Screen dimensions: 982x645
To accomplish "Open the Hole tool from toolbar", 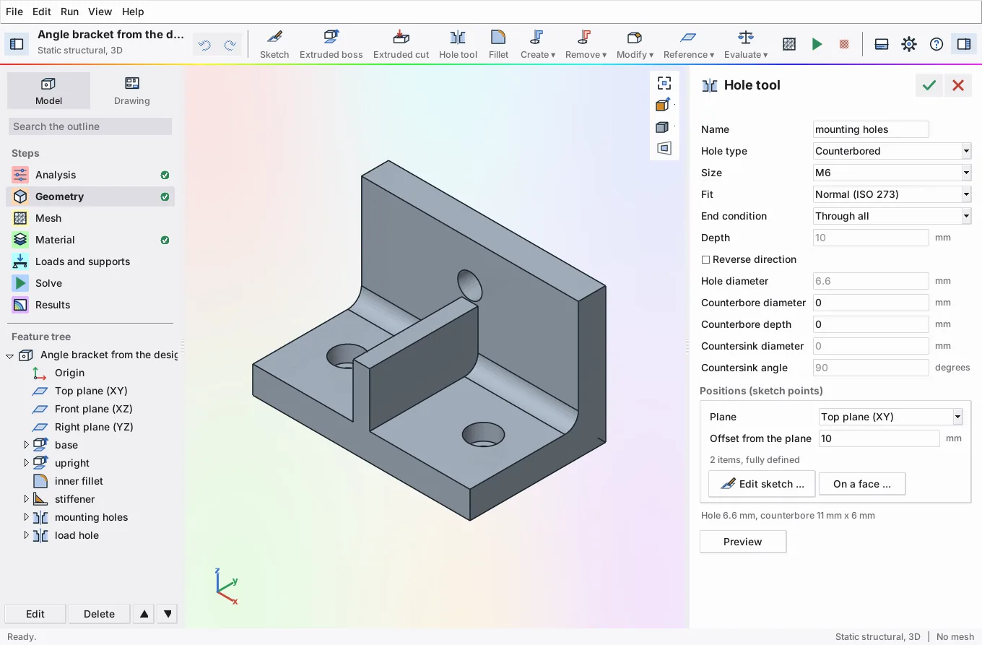I will coord(458,44).
